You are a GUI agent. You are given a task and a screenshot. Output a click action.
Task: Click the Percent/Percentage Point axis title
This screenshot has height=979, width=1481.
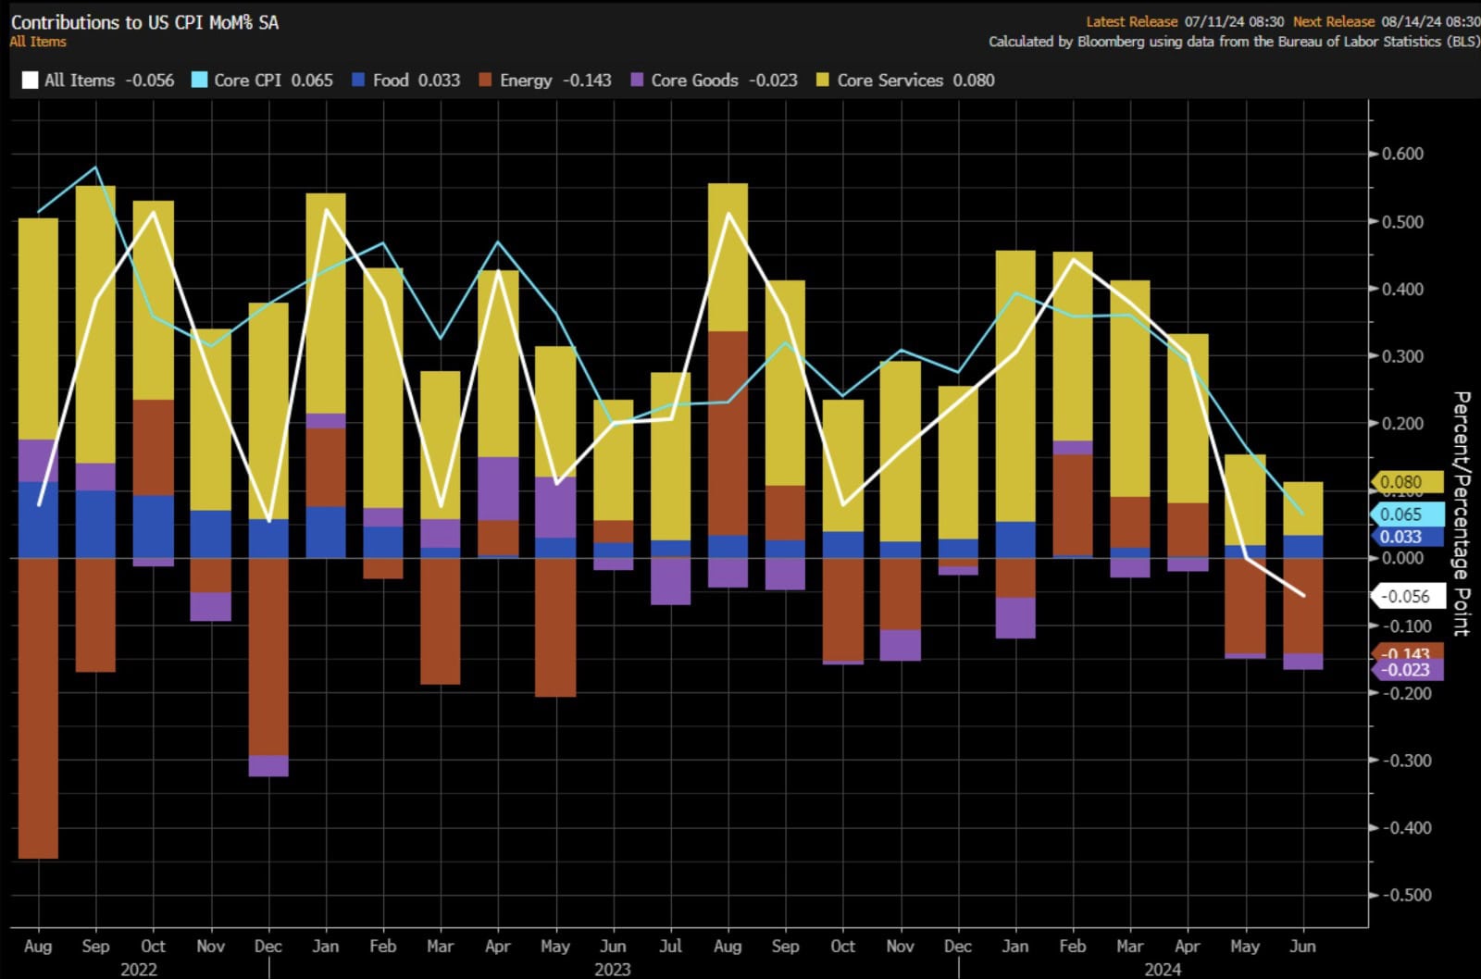1462,514
